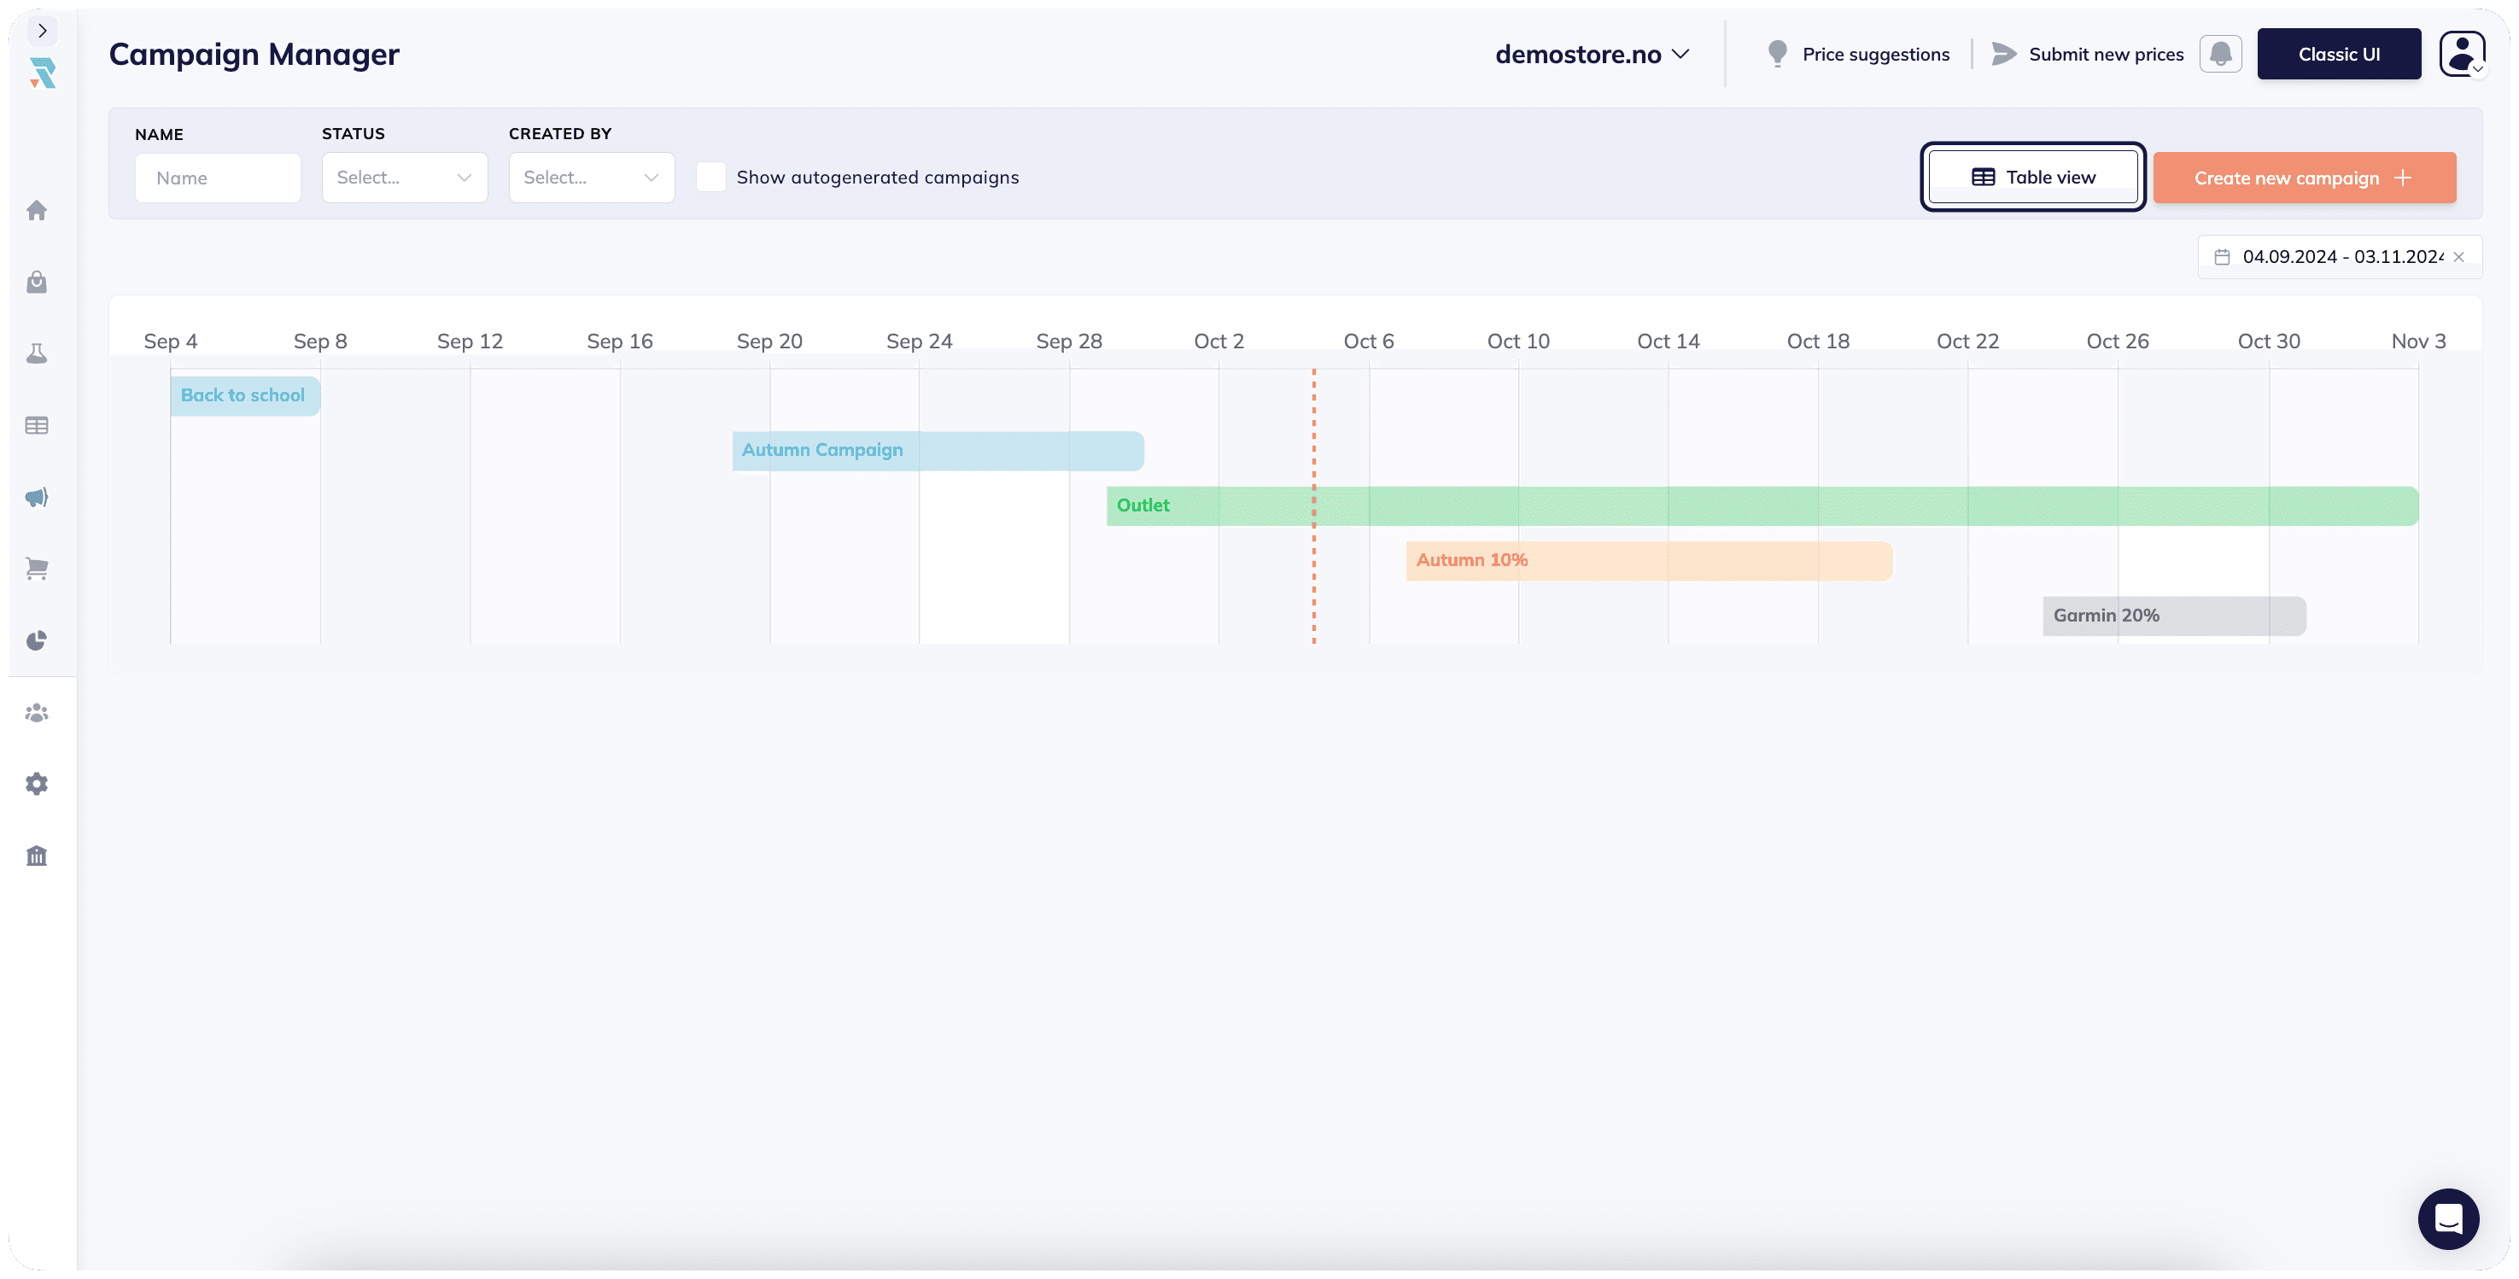This screenshot has height=1279, width=2519.
Task: Enable Show autogenerated campaigns checkbox
Action: click(x=711, y=177)
